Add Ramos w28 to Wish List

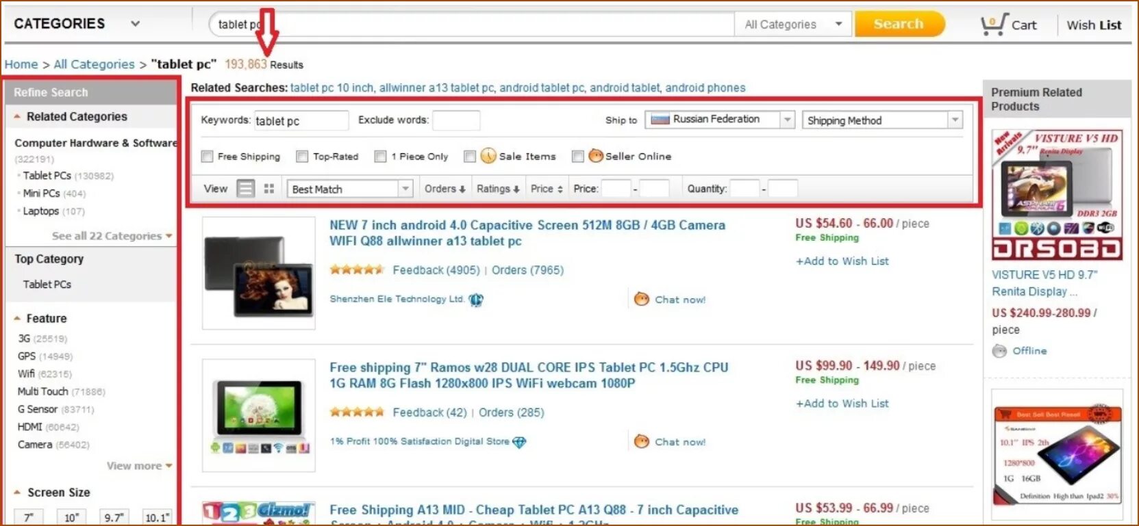842,404
